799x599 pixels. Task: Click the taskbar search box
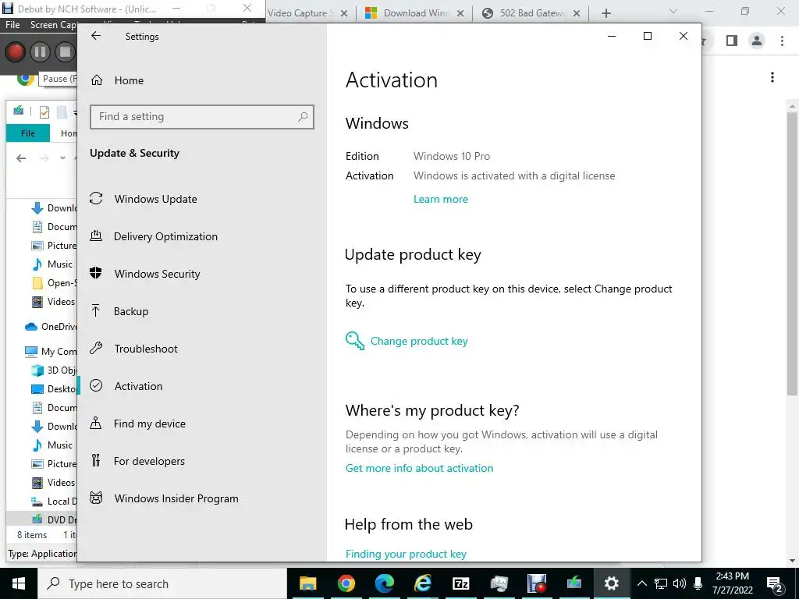click(x=162, y=583)
